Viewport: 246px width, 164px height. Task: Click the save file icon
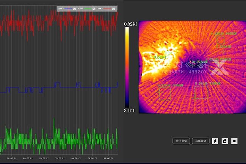[x=225, y=141]
